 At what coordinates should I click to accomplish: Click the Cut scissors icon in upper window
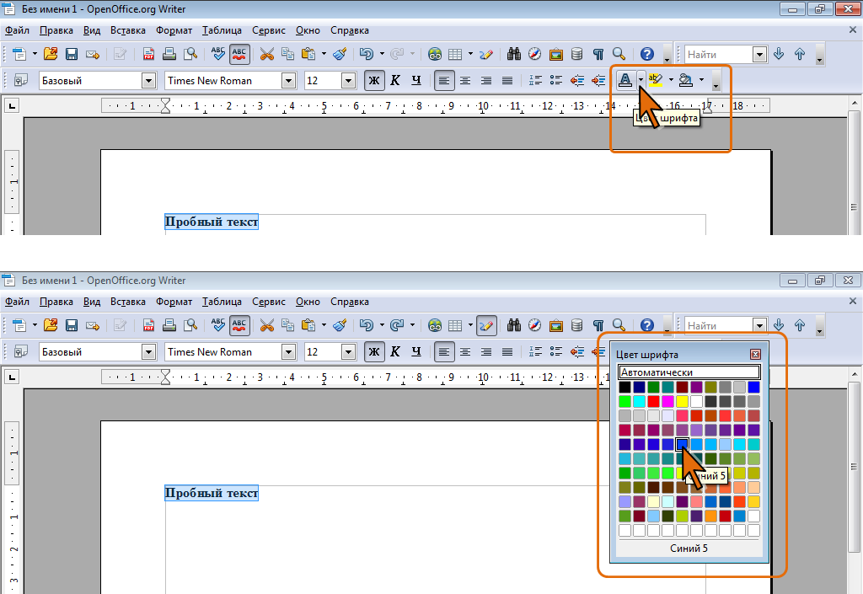(267, 54)
